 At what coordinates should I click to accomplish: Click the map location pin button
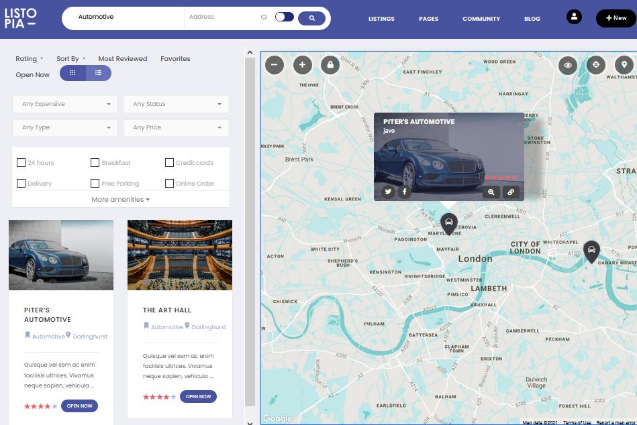pyautogui.click(x=624, y=65)
